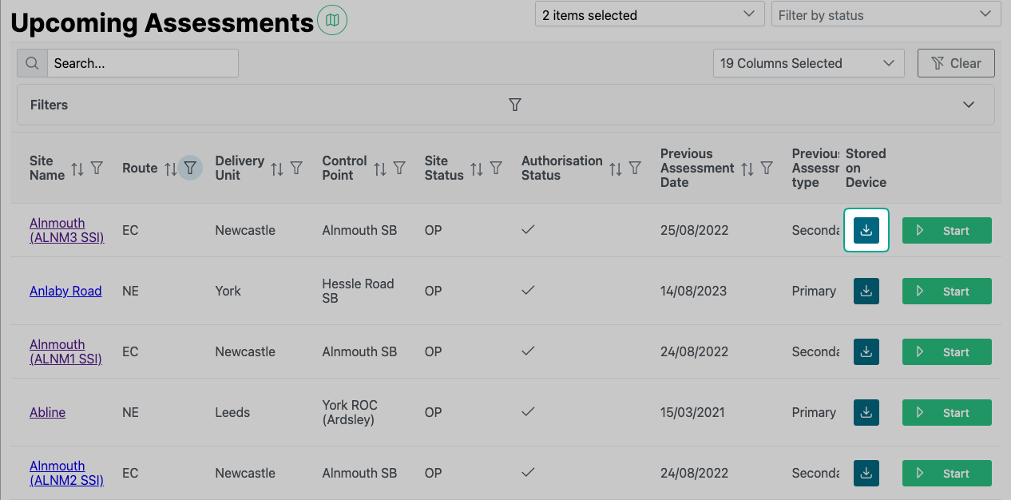Sort by Control Point column

[x=380, y=169]
